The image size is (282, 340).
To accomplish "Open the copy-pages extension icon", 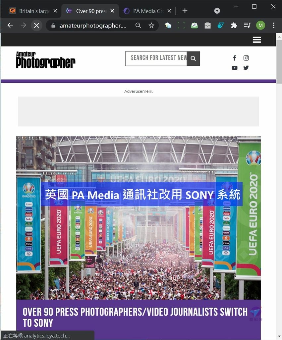I will tap(168, 25).
